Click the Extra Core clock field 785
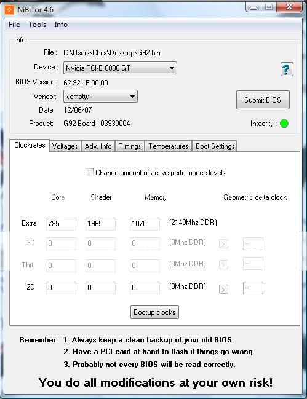 61,224
